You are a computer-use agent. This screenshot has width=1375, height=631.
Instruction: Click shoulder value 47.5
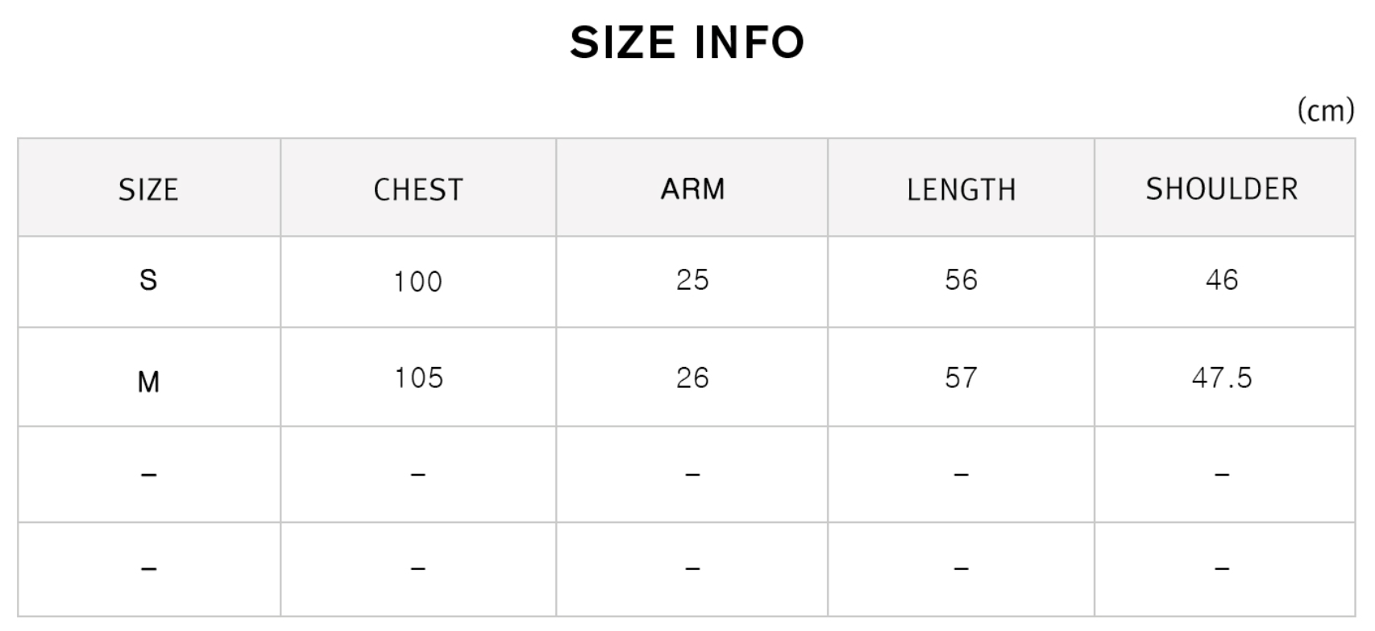1222,377
